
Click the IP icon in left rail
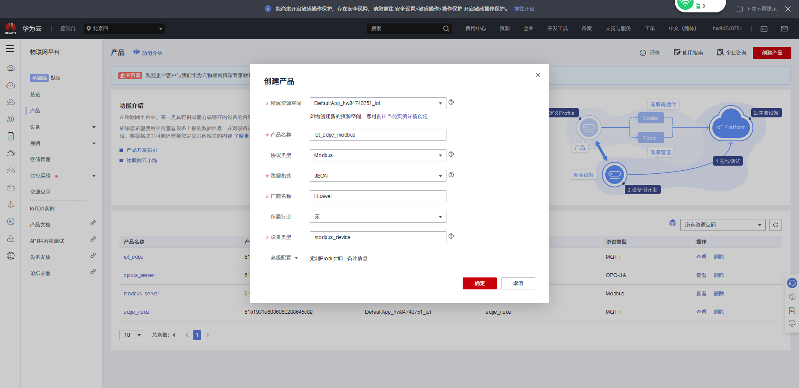(x=11, y=222)
